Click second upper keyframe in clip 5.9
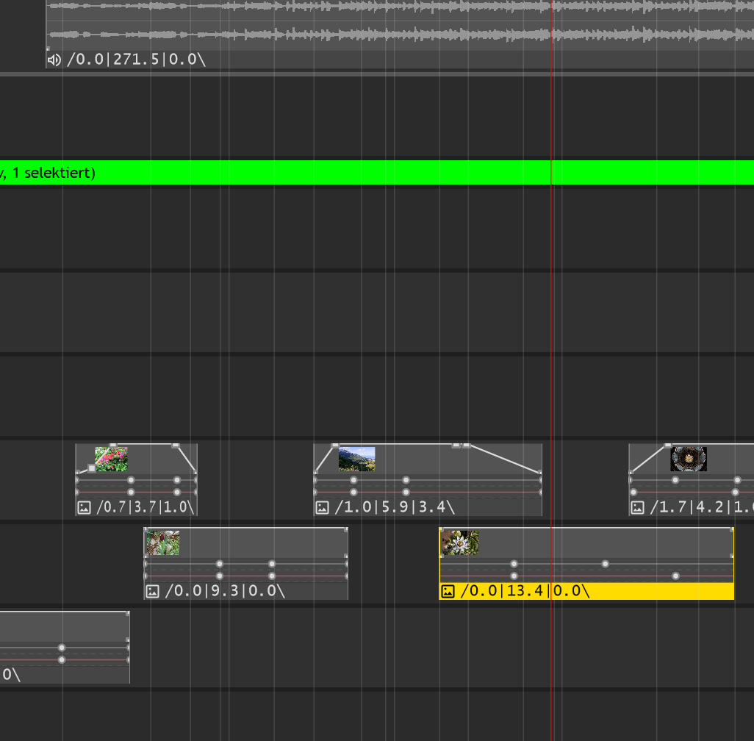 pos(406,480)
